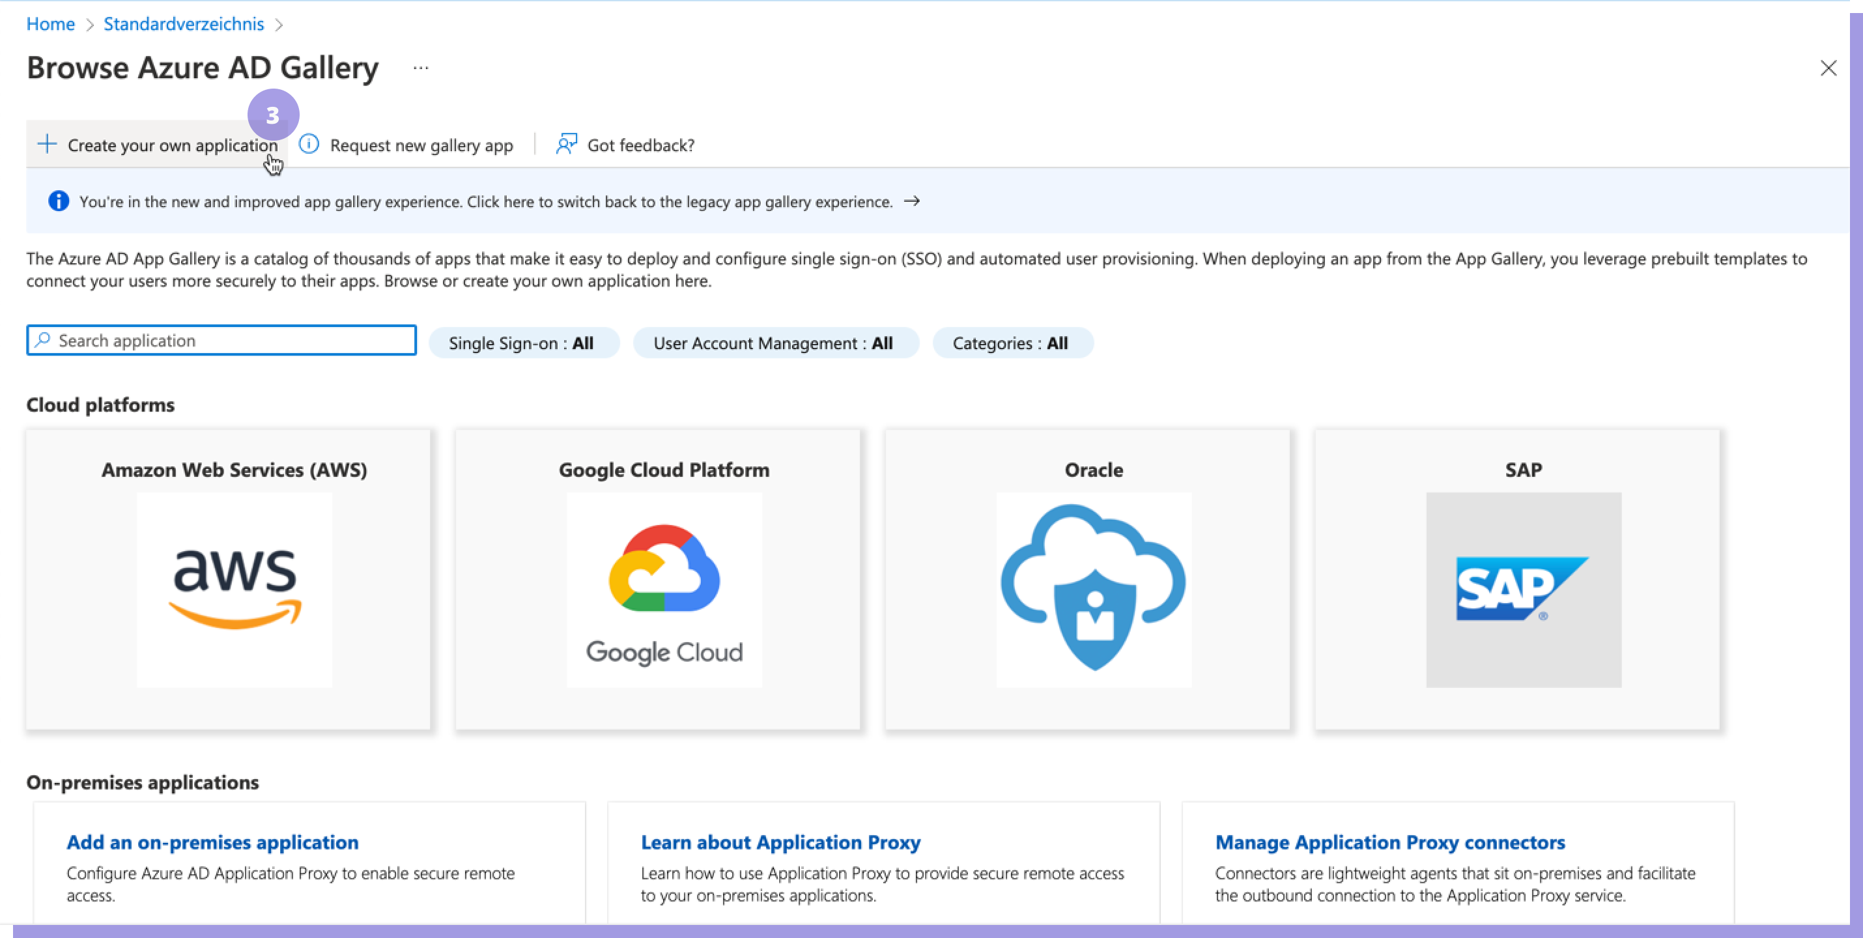Click the Browse Azure AD Gallery title
The image size is (1863, 938).
(203, 68)
